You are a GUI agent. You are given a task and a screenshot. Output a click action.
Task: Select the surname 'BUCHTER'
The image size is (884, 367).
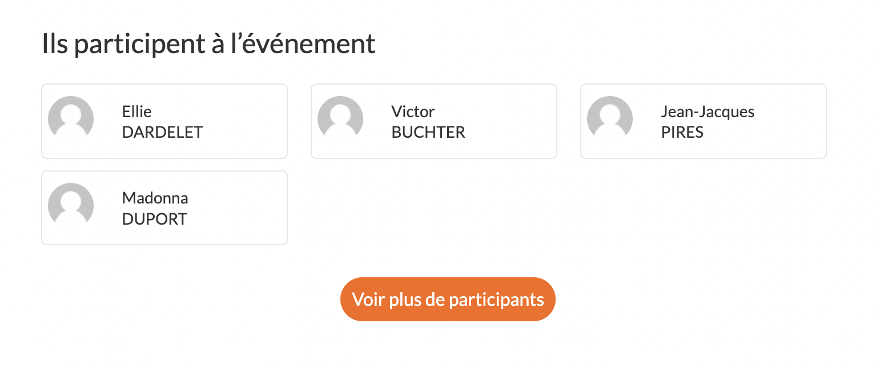pyautogui.click(x=428, y=133)
